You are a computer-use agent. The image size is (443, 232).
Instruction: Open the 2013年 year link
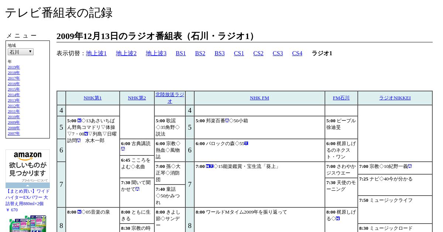click(14, 100)
